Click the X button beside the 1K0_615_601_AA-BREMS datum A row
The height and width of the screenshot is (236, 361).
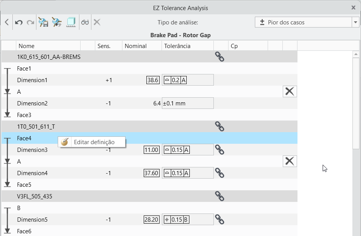point(290,91)
